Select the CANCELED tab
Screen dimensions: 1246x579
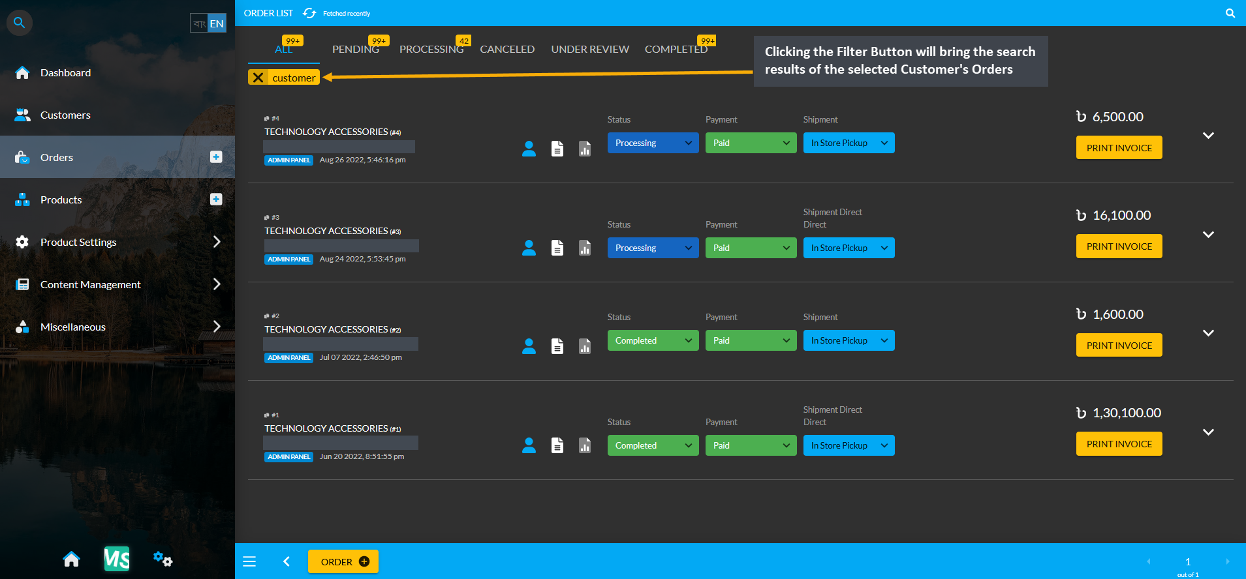pyautogui.click(x=507, y=49)
